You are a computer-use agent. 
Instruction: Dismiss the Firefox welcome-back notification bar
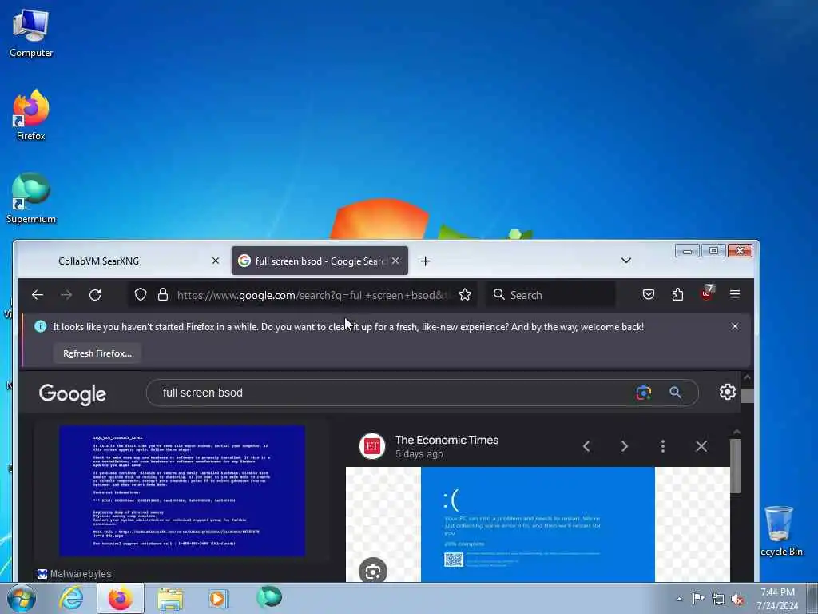coord(735,326)
